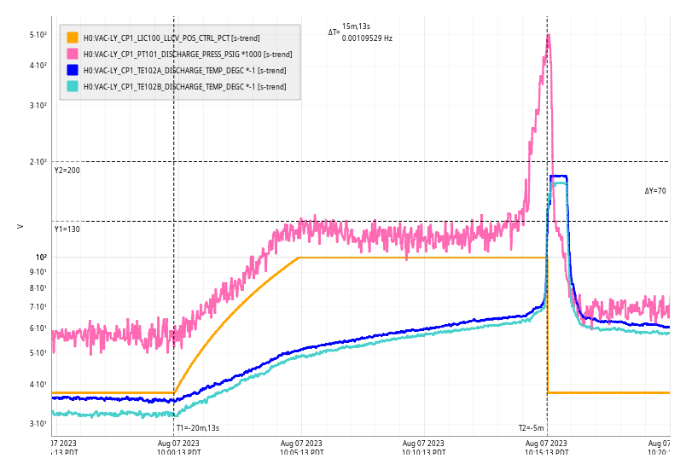Click the T1=-20m,13s cursor label
Image resolution: width=686 pixels, height=470 pixels.
tap(198, 428)
